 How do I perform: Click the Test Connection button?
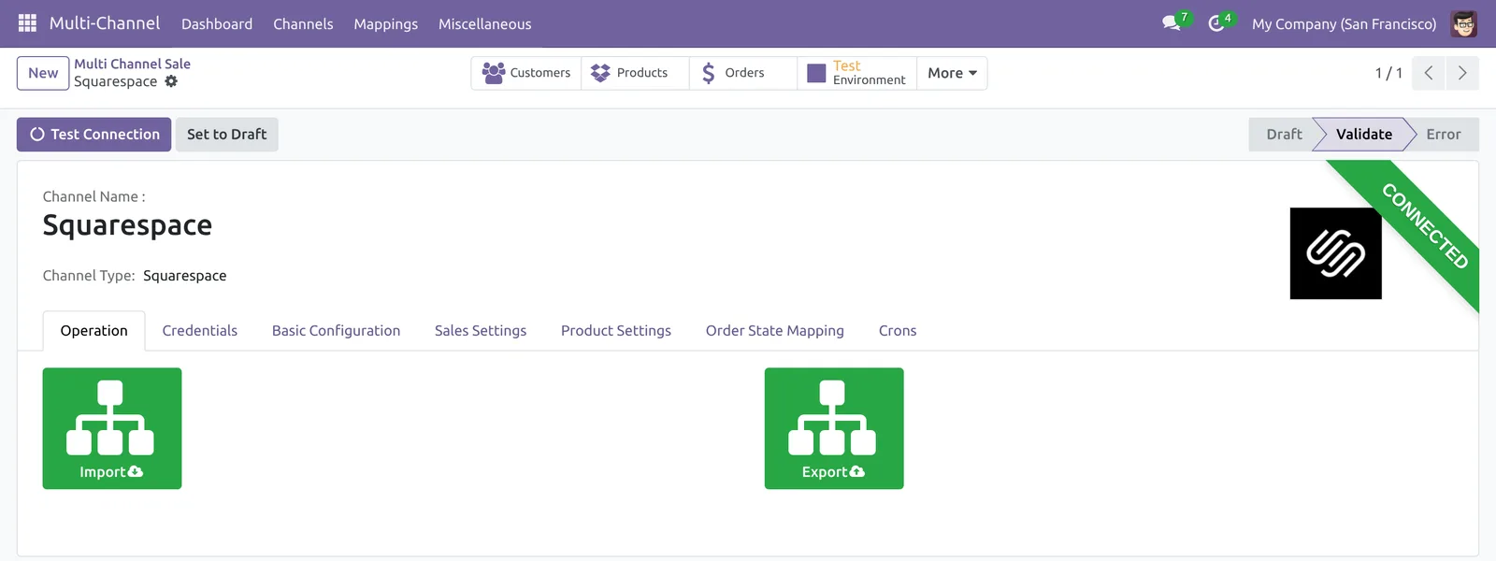pos(93,135)
